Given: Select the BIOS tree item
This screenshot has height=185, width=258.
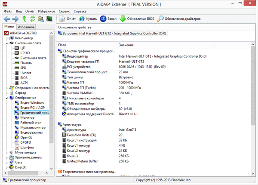Looking at the screenshot, I should click(21, 78).
